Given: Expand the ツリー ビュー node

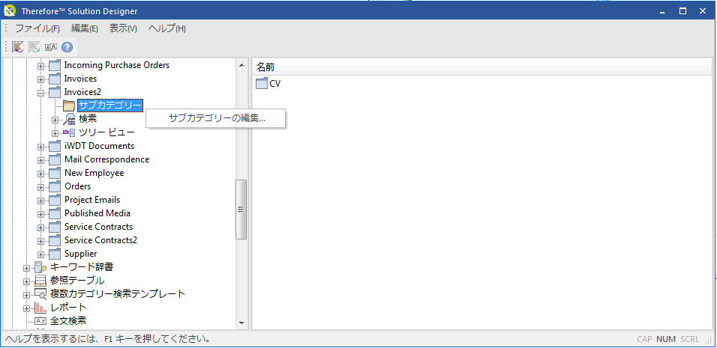Looking at the screenshot, I should click(x=55, y=134).
